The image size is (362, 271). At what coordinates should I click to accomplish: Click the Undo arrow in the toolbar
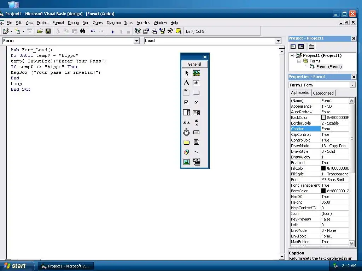(x=93, y=31)
